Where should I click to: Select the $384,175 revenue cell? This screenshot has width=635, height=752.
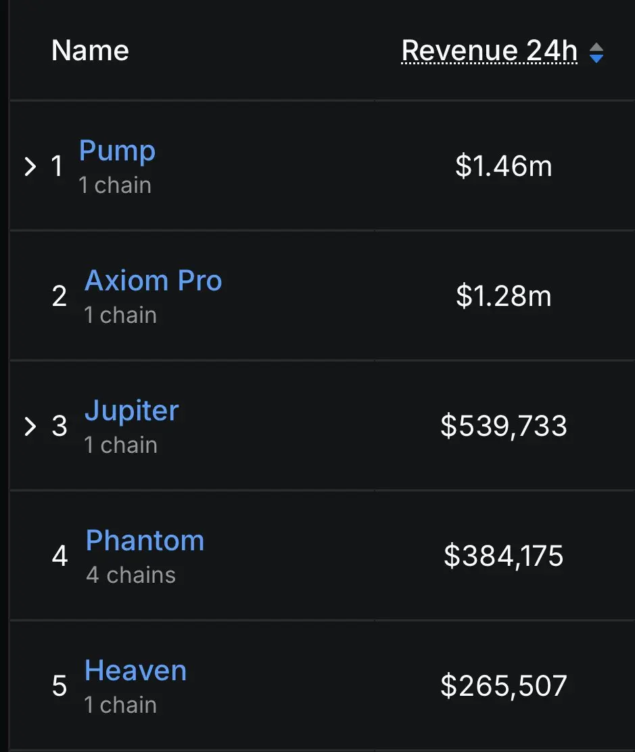(504, 556)
